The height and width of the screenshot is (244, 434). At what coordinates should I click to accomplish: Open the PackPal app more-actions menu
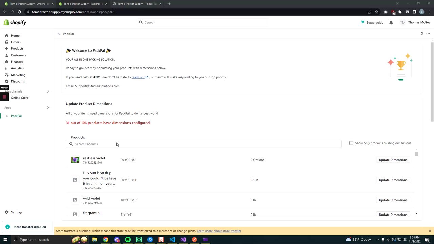[428, 34]
